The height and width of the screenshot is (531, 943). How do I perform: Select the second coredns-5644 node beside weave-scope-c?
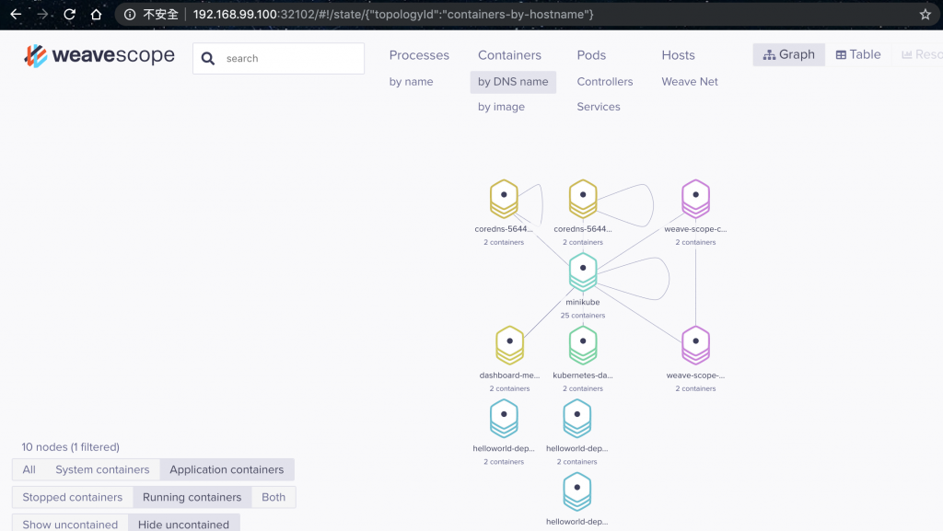pyautogui.click(x=583, y=199)
